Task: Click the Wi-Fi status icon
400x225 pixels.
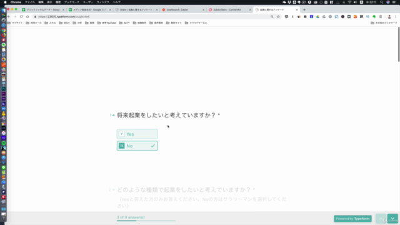Action: pos(349,2)
